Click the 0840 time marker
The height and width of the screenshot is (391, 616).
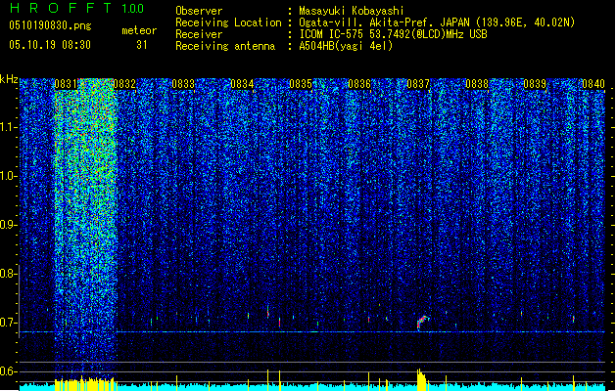(593, 84)
